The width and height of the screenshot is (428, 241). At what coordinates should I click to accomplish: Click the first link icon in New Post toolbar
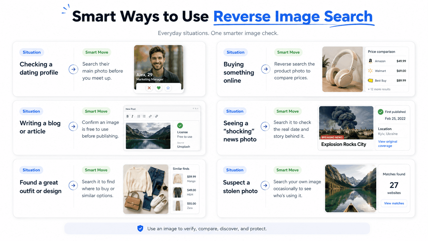(x=150, y=116)
